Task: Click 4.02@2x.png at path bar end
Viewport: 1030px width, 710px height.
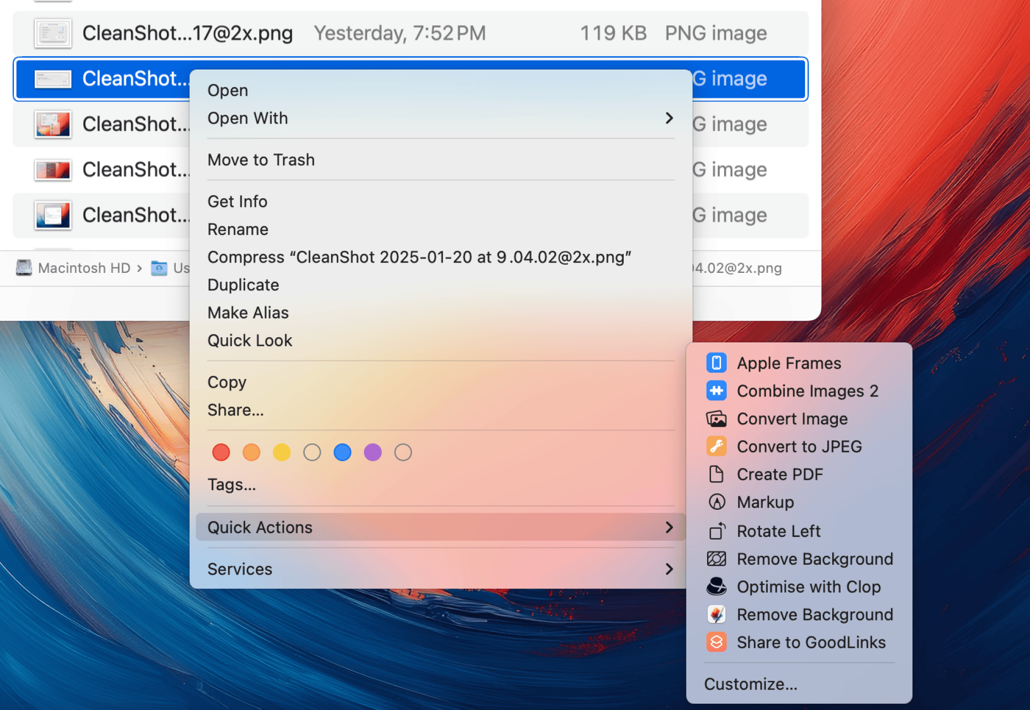Action: [x=737, y=268]
